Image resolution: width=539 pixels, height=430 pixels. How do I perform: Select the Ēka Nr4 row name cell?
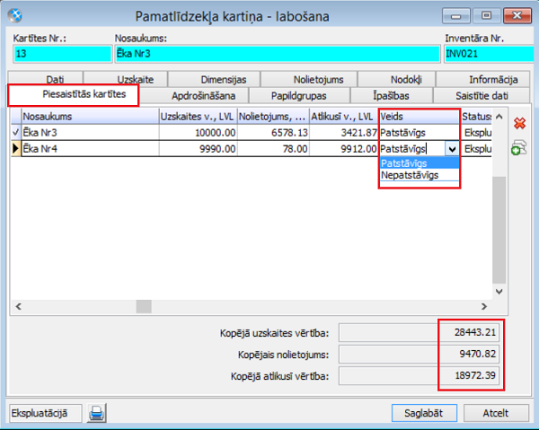coord(90,149)
